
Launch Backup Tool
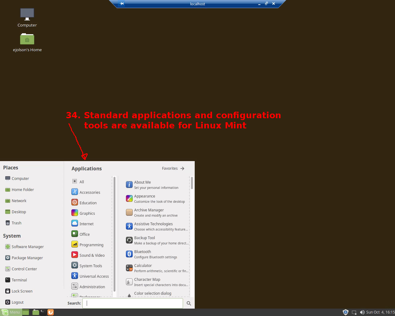[x=157, y=240]
